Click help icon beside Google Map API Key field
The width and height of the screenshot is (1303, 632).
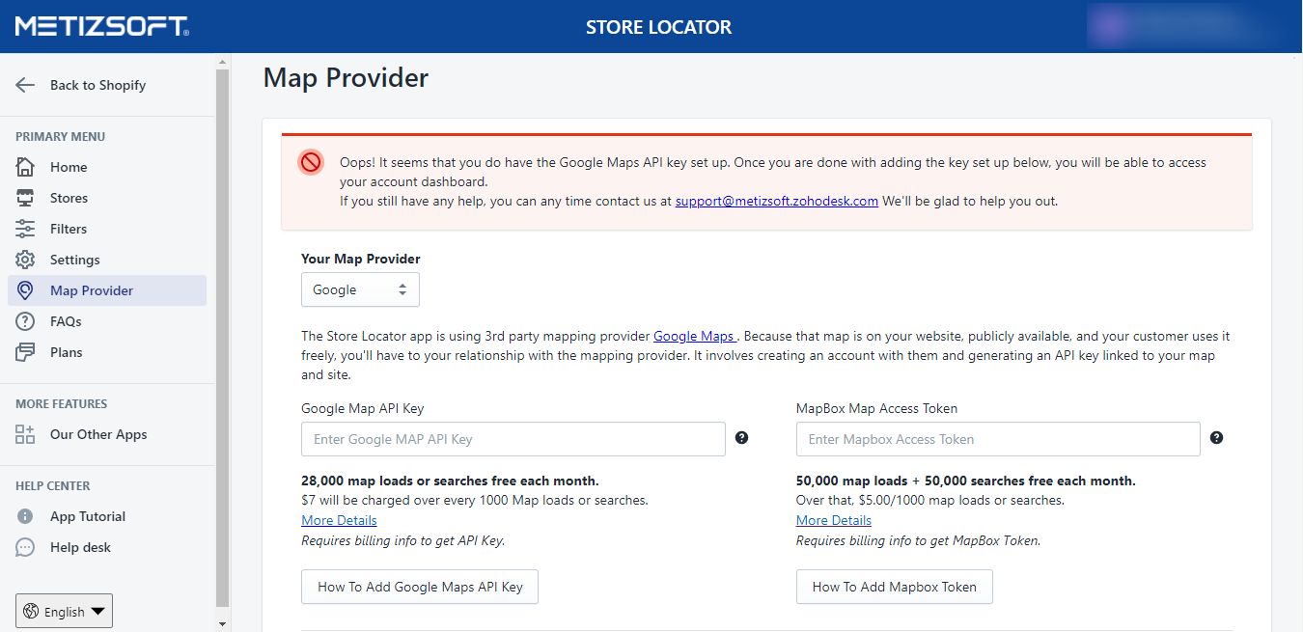coord(741,438)
